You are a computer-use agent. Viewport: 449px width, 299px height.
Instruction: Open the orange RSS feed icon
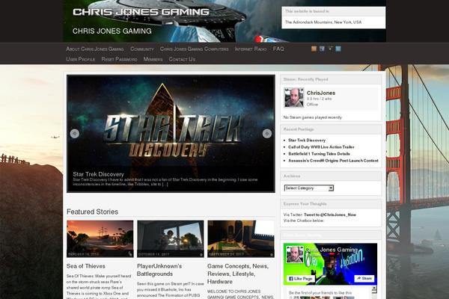point(314,49)
